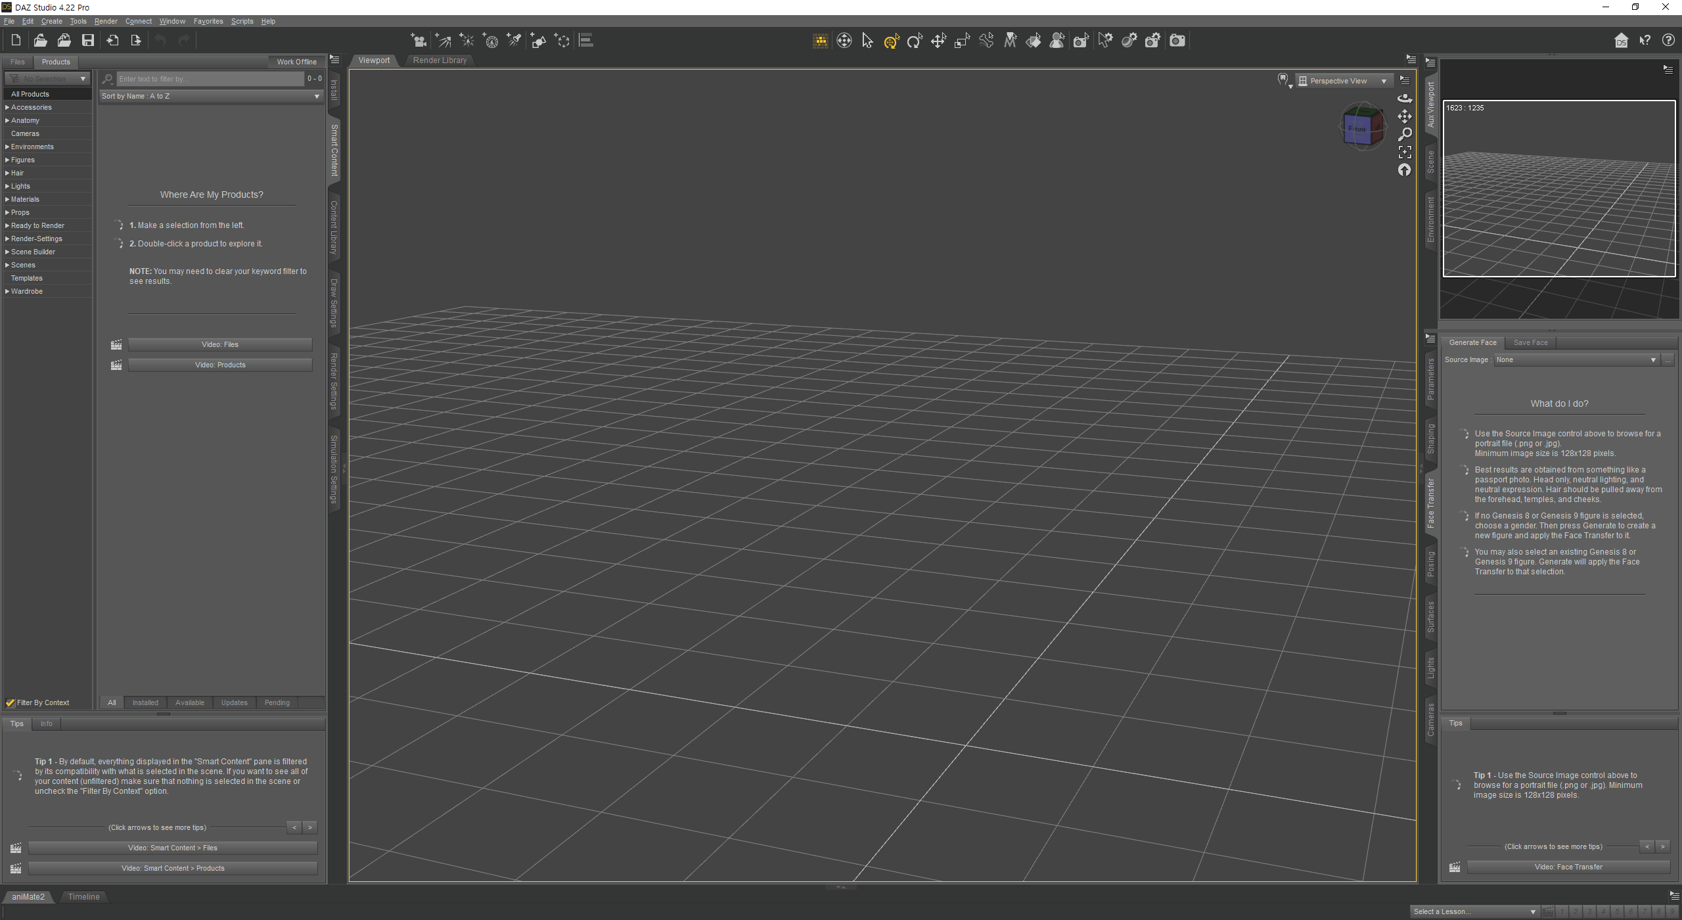Create a new primitive

coord(538,41)
